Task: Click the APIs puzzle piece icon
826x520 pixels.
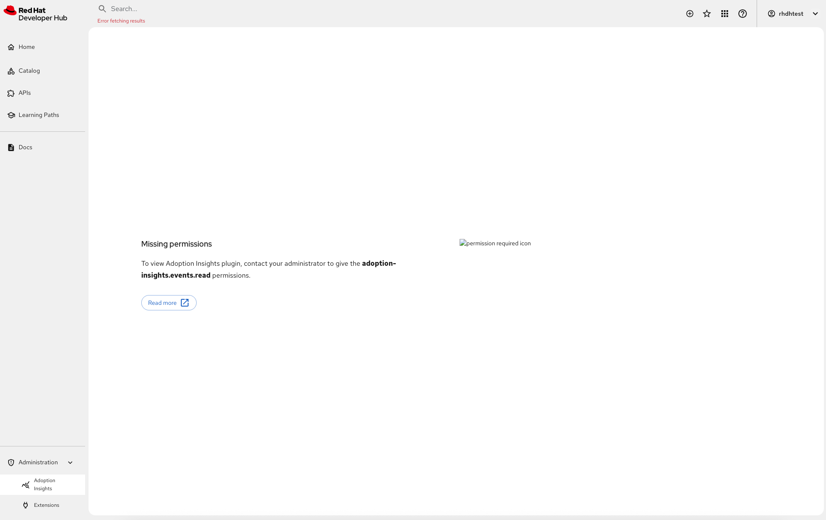Action: pos(11,93)
